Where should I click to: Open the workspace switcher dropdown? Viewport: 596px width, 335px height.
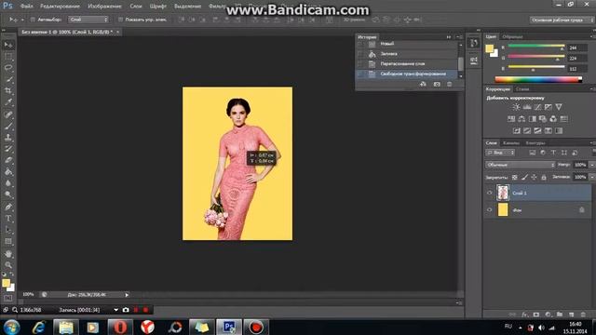(x=562, y=20)
